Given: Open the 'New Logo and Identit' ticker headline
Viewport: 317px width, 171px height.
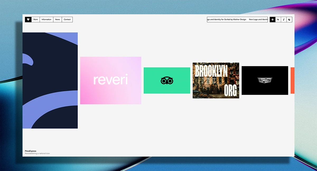Looking at the screenshot, I should pyautogui.click(x=258, y=20).
